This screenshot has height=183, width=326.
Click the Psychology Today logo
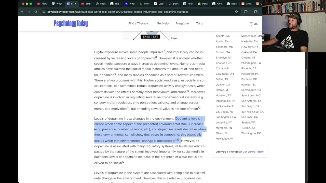pyautogui.click(x=71, y=24)
